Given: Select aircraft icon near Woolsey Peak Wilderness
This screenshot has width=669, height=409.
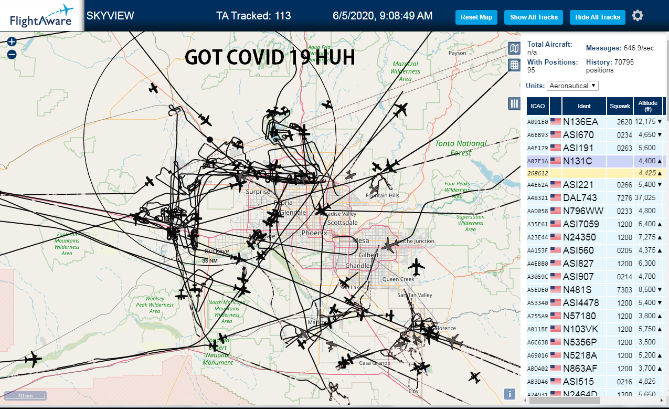Looking at the screenshot, I should point(181,296).
